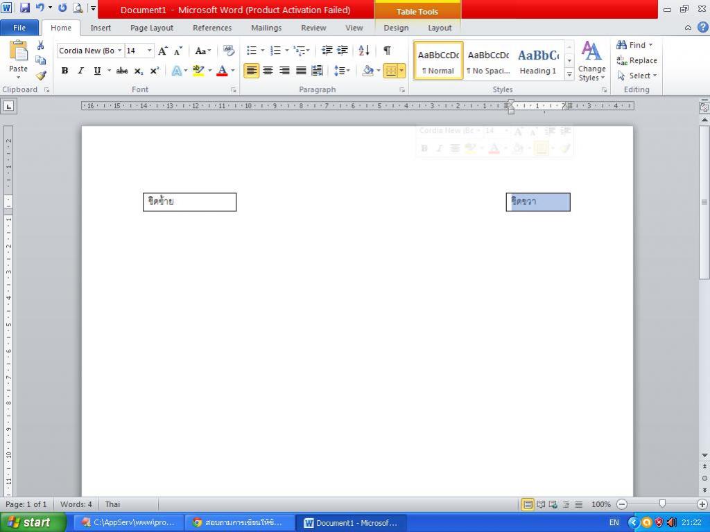Click the Increase Indent icon
The width and height of the screenshot is (710, 532).
click(x=343, y=51)
